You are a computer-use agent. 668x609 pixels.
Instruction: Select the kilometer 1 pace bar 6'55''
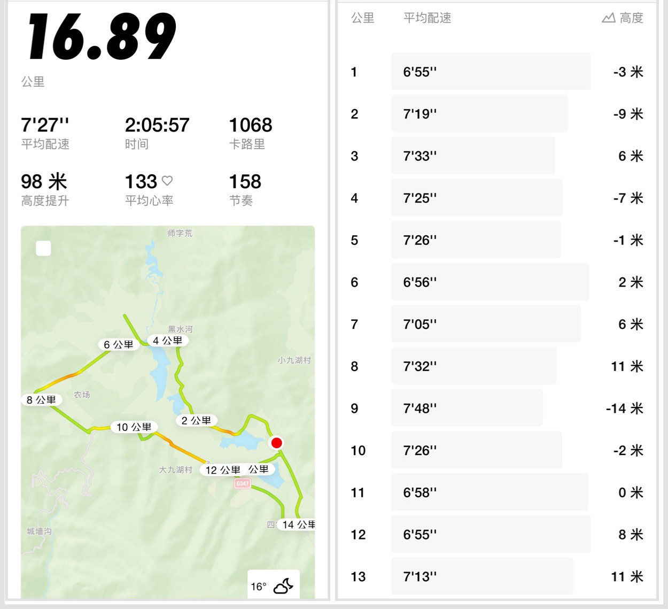pyautogui.click(x=491, y=72)
